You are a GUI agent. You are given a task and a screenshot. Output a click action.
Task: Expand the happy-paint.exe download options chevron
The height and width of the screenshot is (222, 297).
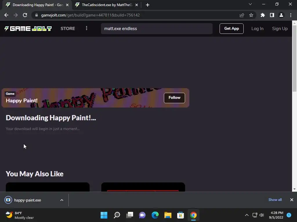pos(62,200)
